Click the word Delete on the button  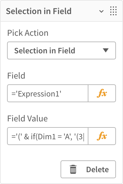[x=97, y=170]
